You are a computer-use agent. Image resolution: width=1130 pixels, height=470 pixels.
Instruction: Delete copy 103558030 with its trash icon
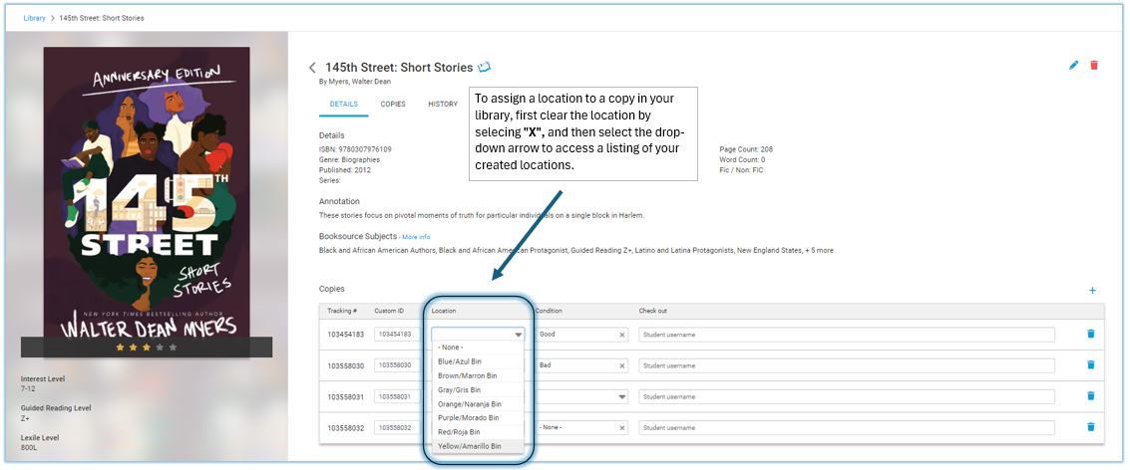point(1090,364)
